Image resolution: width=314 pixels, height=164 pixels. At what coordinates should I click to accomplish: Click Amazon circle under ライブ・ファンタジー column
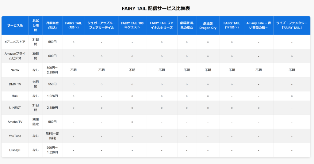(292, 56)
